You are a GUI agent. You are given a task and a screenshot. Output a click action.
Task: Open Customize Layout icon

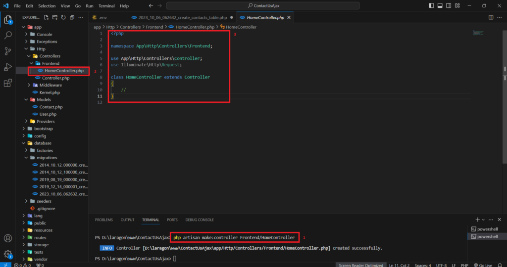click(457, 6)
